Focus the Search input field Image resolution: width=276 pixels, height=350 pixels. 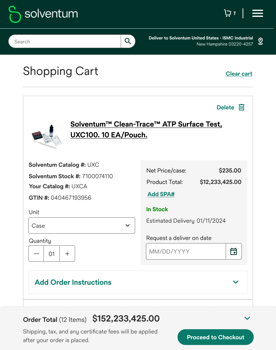(65, 41)
